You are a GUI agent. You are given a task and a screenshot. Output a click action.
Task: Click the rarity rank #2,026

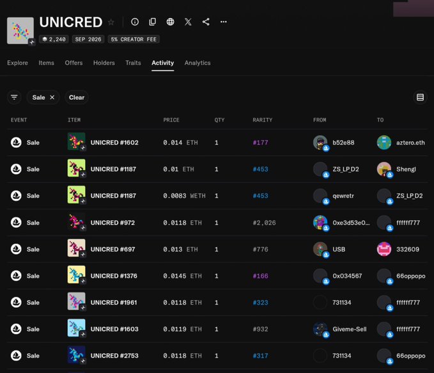265,223
